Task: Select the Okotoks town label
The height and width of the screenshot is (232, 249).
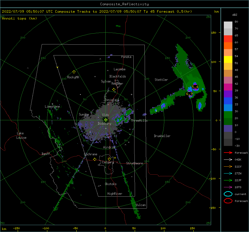Action: (111, 184)
